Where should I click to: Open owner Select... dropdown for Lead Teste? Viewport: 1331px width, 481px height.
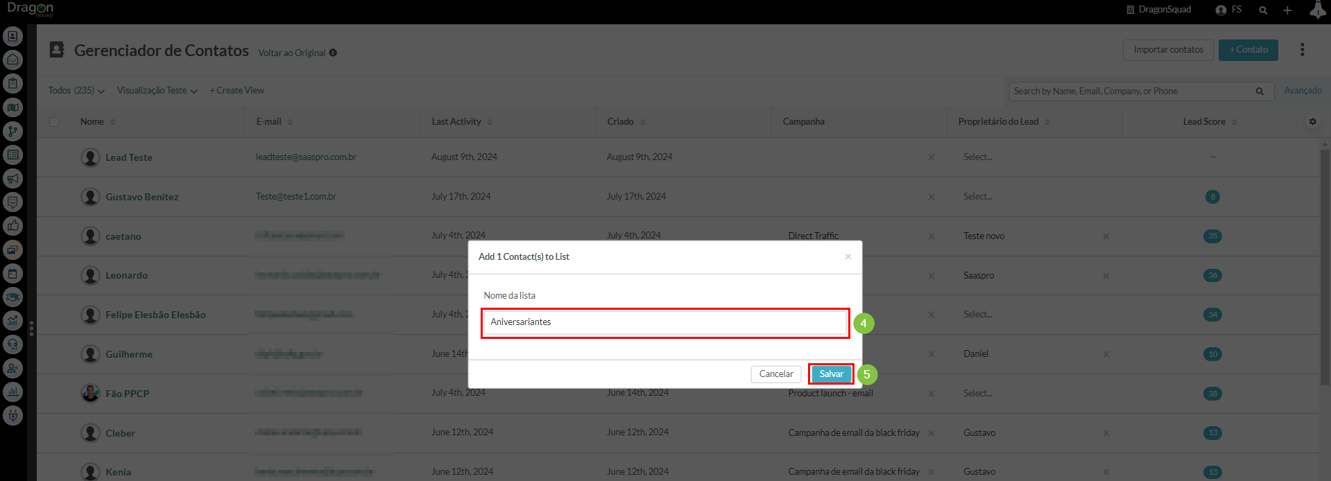978,157
